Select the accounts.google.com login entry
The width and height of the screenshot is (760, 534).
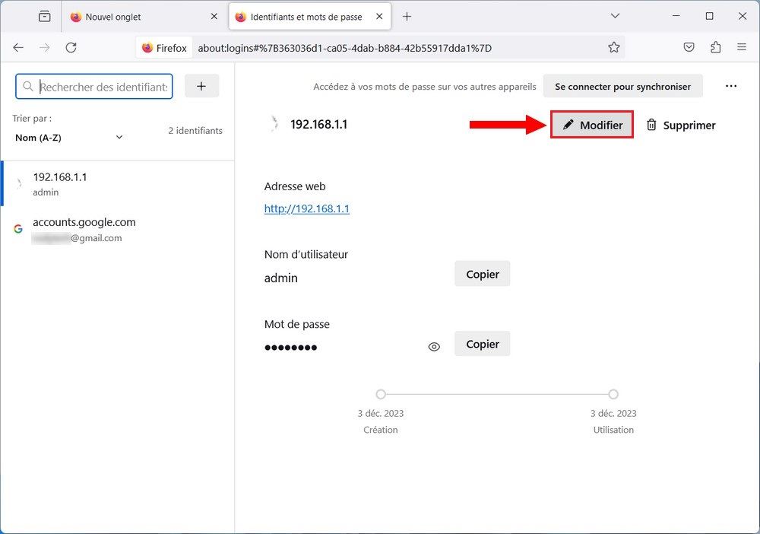pyautogui.click(x=84, y=228)
